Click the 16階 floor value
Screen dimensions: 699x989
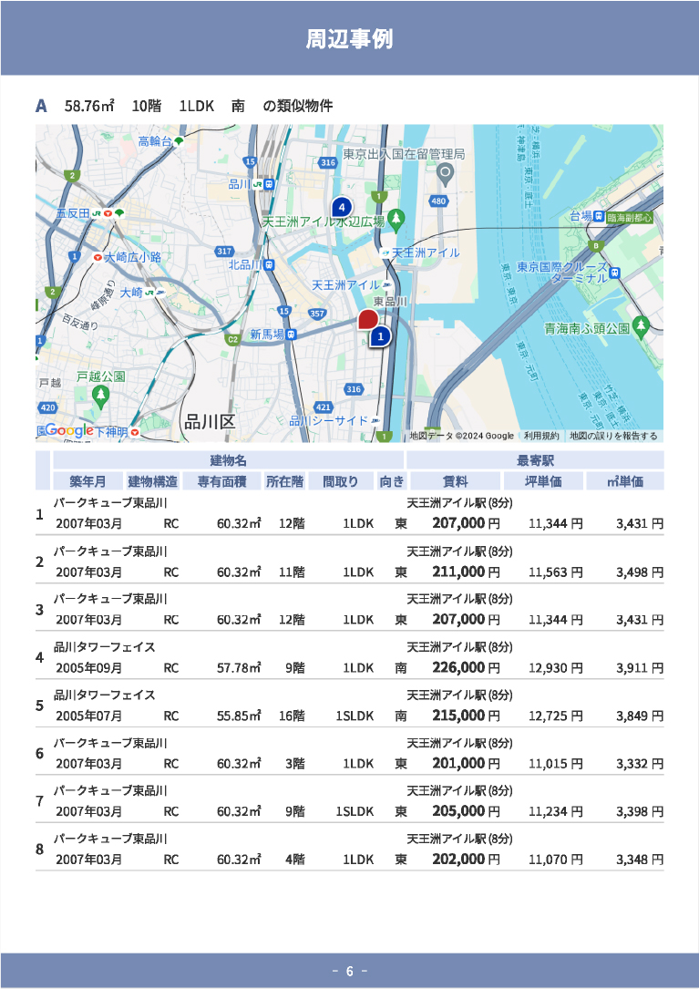coord(293,716)
